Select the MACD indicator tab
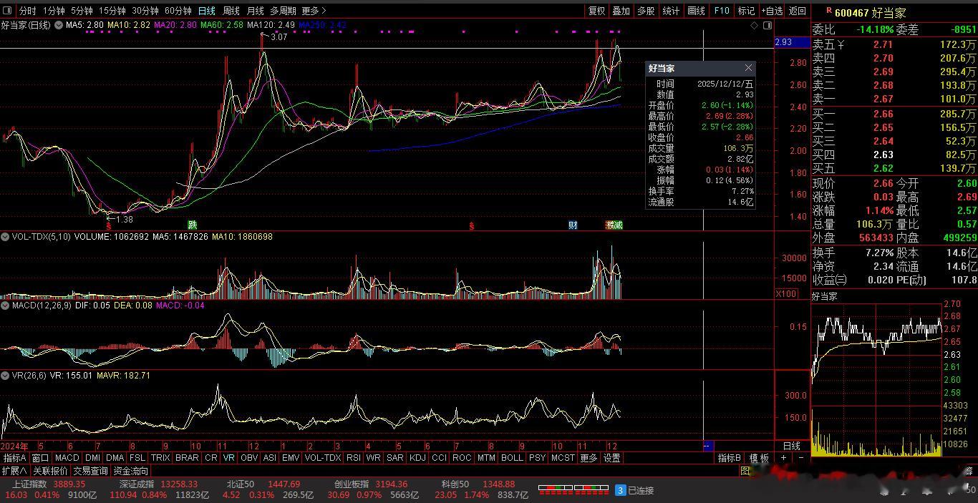978x503 pixels. pyautogui.click(x=67, y=458)
